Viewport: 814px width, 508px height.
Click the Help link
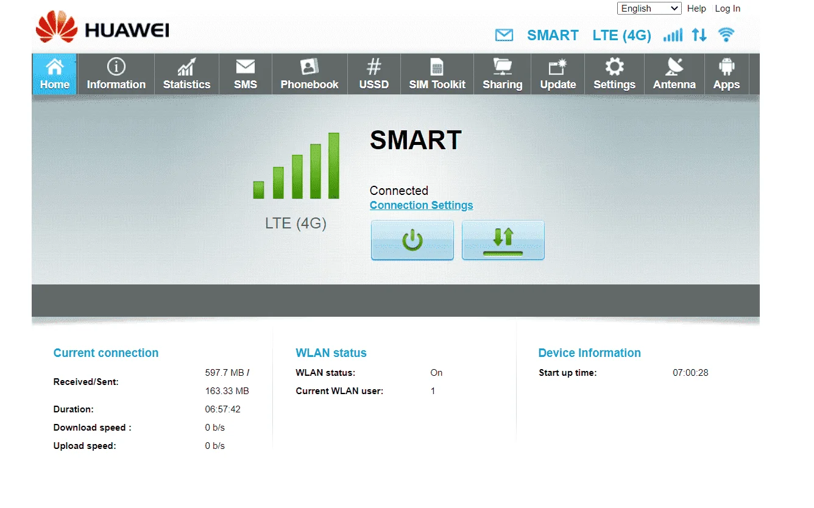[x=696, y=9]
